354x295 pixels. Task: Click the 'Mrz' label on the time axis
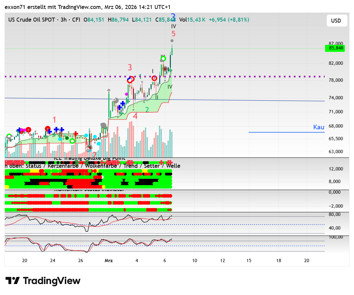(x=109, y=261)
